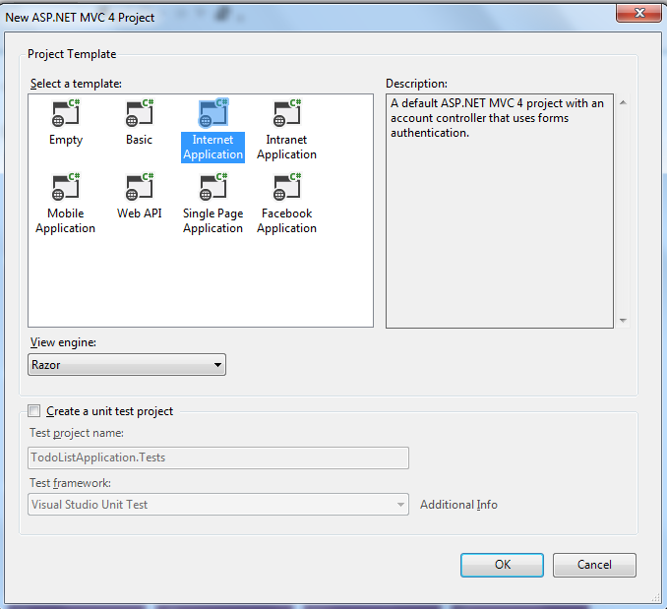667x609 pixels.
Task: Click the 'Intranet Application' label text
Action: click(x=286, y=148)
